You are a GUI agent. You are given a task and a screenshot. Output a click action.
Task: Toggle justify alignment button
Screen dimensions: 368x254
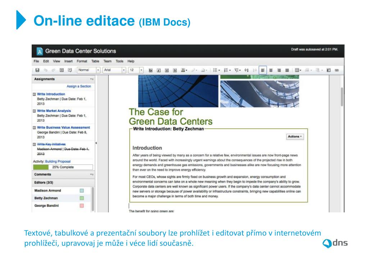(x=287, y=70)
